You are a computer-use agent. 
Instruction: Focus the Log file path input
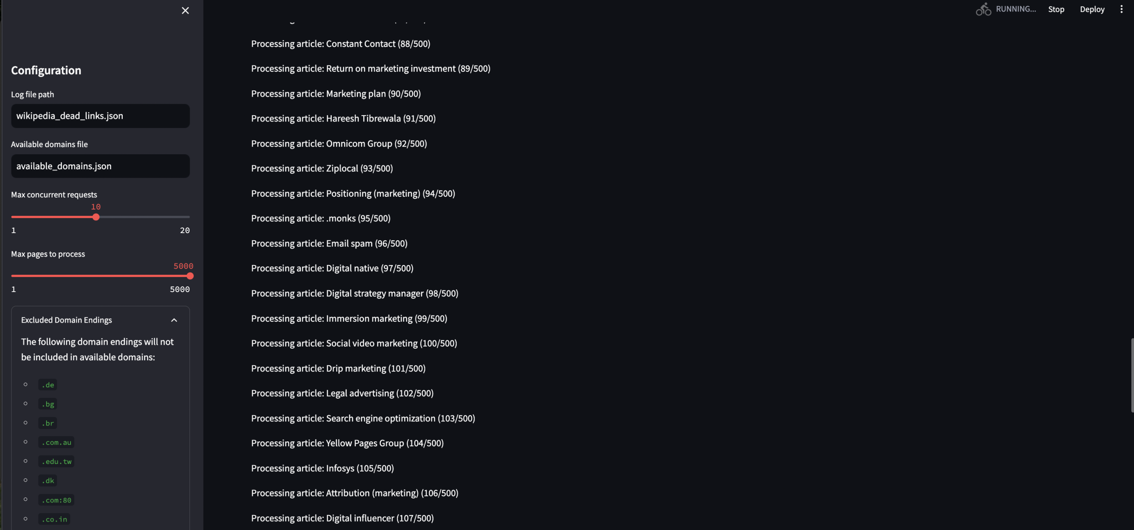(100, 116)
